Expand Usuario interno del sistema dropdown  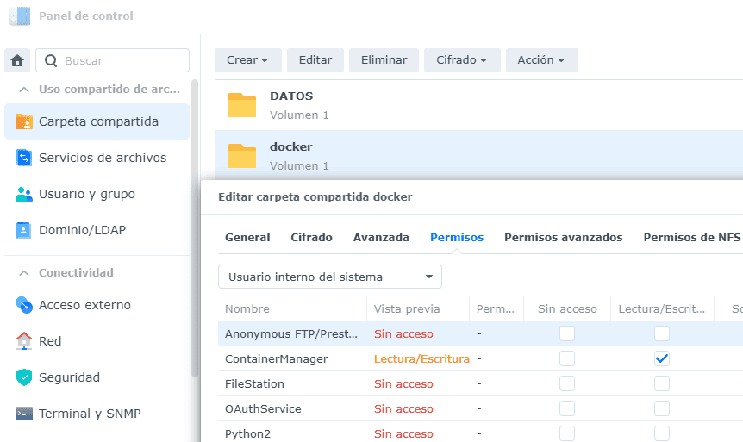tap(330, 277)
